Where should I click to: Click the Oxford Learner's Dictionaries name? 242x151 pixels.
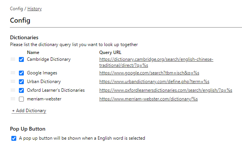[56, 90]
